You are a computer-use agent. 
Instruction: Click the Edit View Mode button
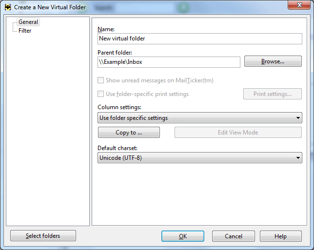click(238, 133)
